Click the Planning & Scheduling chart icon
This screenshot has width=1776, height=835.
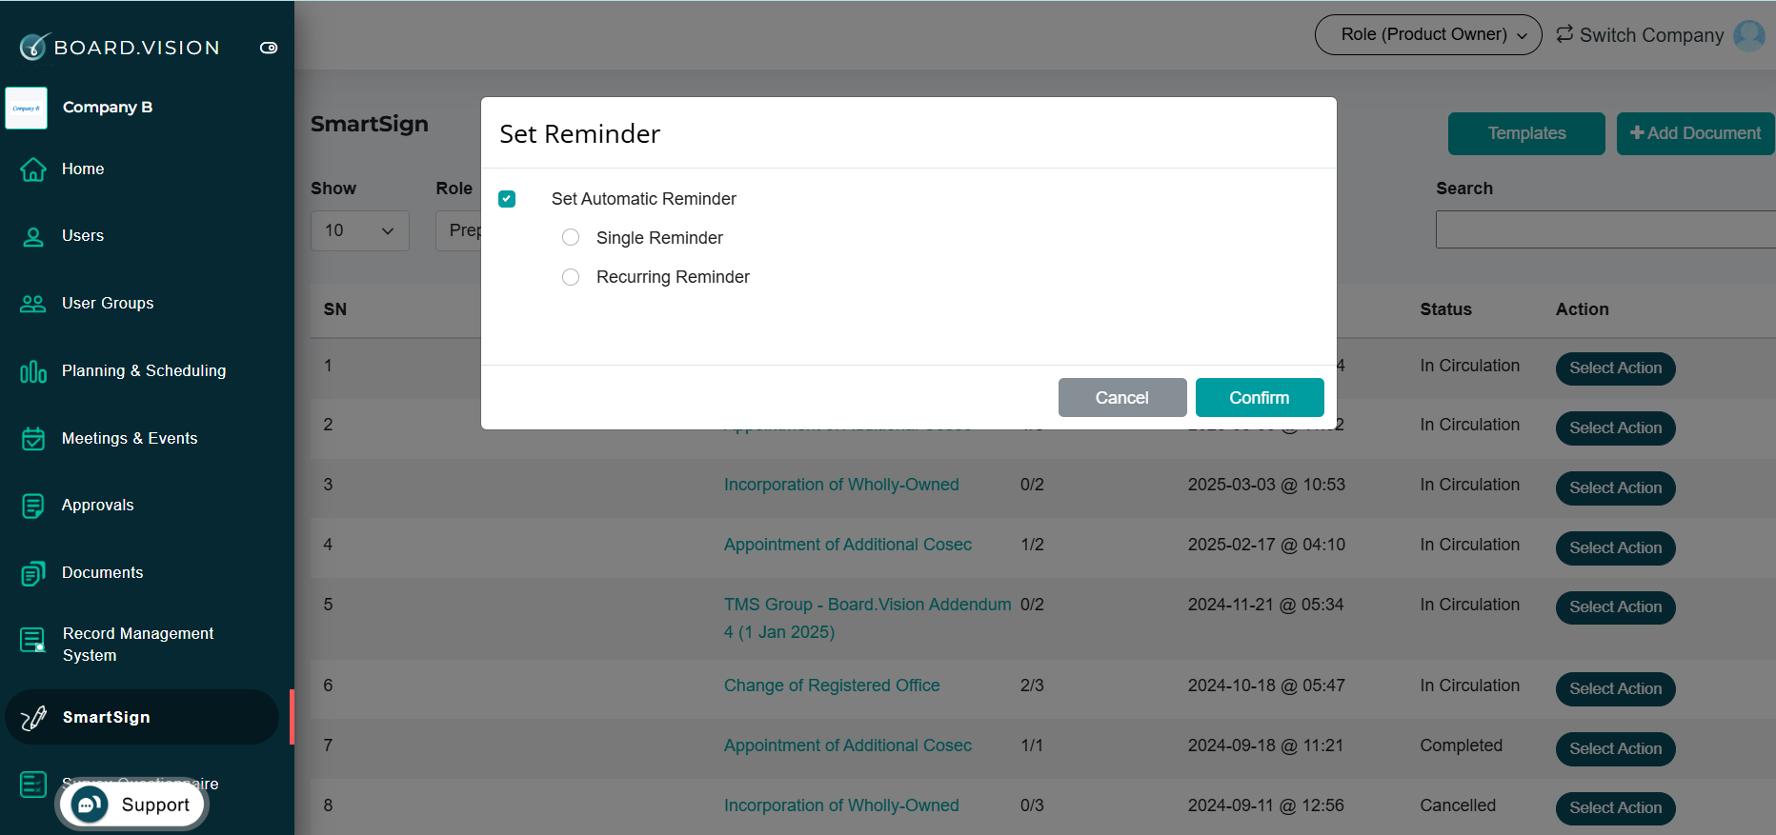pos(33,371)
